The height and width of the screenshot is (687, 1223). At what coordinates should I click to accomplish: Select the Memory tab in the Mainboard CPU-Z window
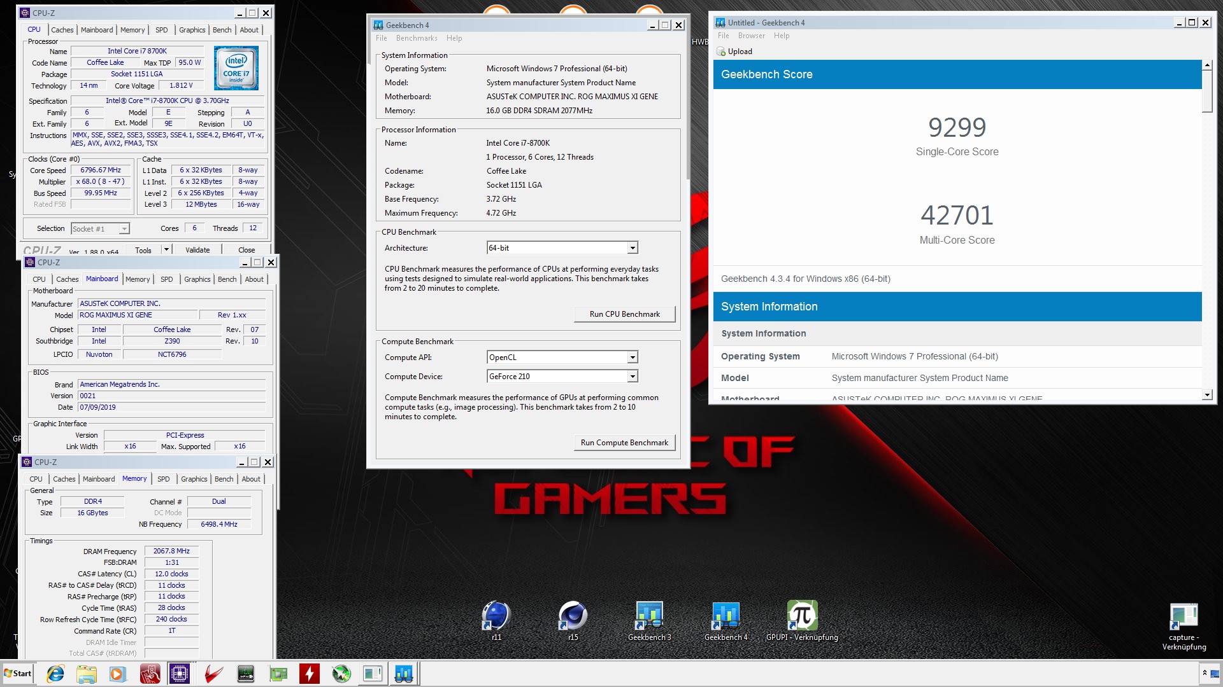coord(138,279)
